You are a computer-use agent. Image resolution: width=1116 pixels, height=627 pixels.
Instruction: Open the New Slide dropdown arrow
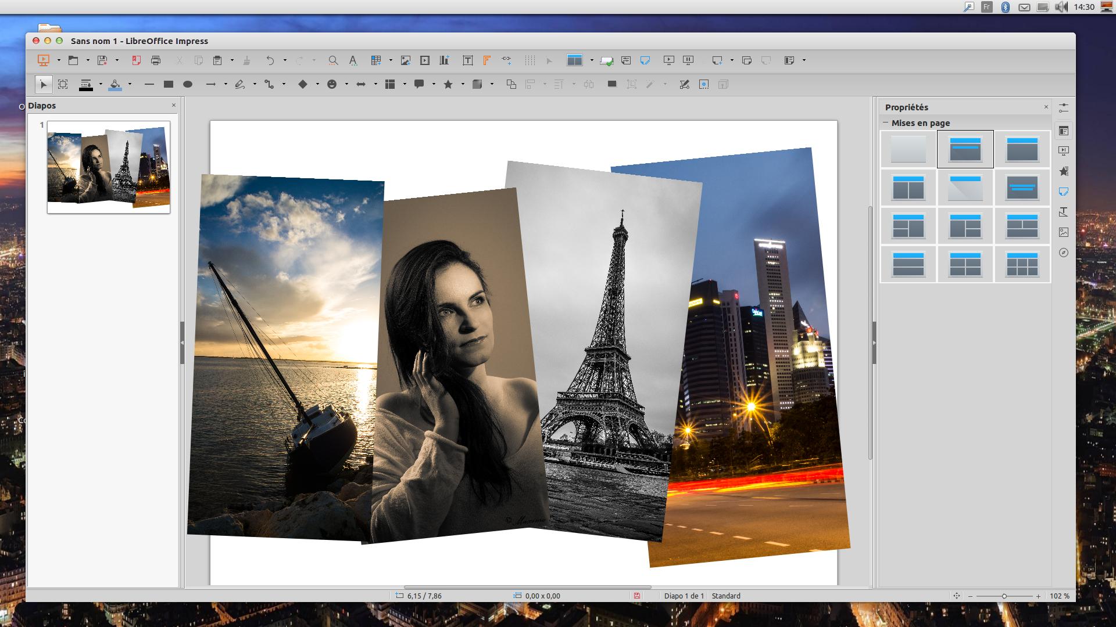click(732, 60)
